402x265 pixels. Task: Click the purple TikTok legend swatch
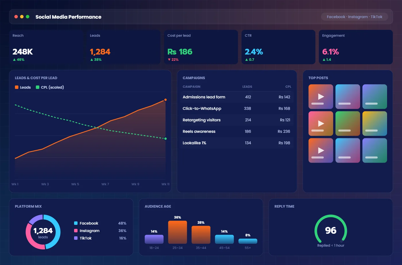click(76, 238)
